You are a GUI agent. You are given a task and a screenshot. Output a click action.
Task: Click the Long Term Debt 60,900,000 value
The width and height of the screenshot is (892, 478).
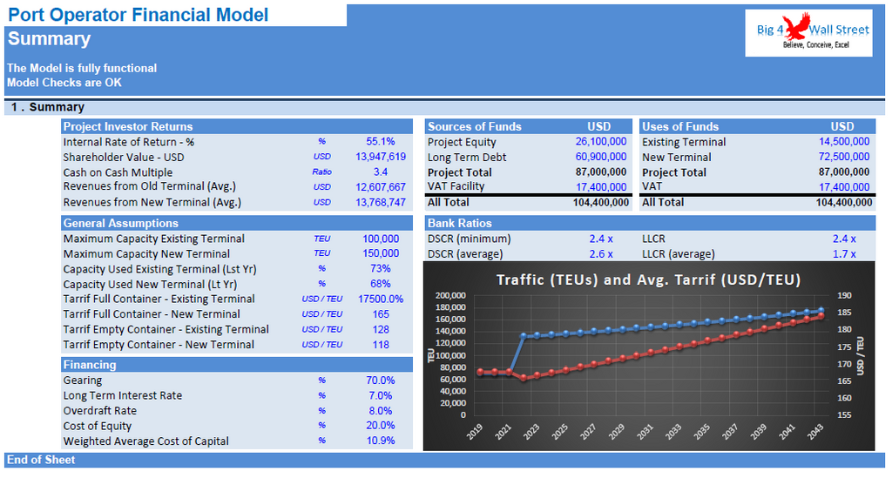(600, 157)
